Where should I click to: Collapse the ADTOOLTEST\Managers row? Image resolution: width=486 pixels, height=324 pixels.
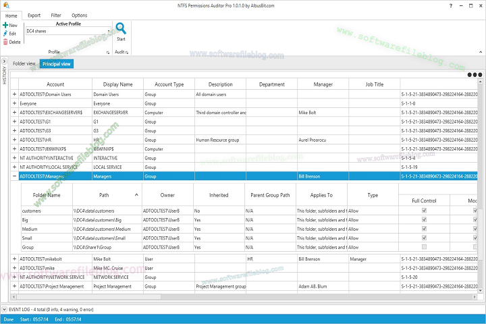click(15, 176)
